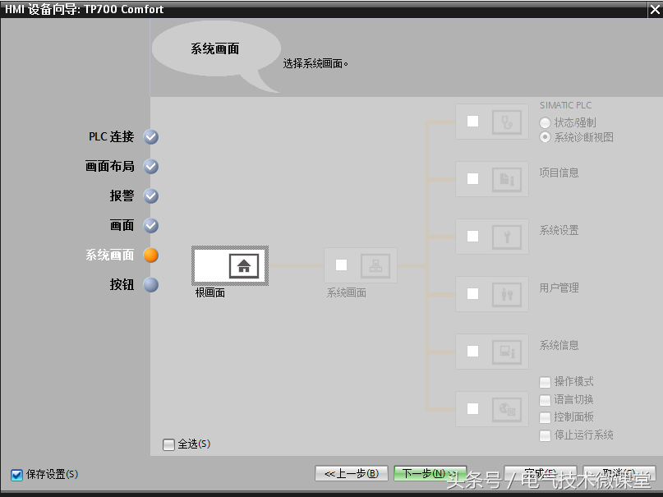Select the root screen home thumbnail

tap(230, 266)
